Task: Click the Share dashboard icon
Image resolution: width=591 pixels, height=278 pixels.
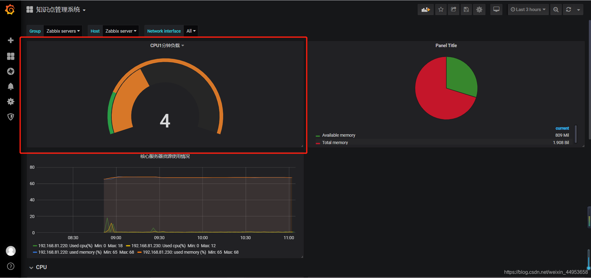Action: tap(453, 10)
